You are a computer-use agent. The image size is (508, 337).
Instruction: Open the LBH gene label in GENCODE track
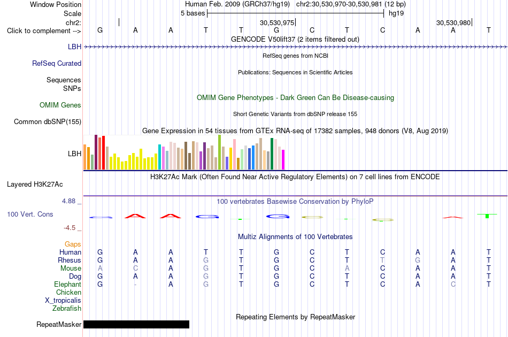74,47
